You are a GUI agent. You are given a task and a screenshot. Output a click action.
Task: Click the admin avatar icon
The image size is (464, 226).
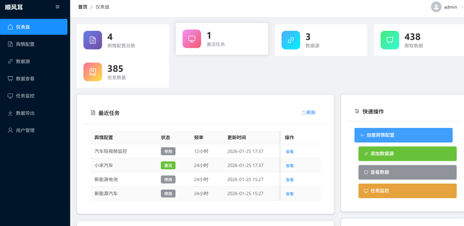(x=436, y=7)
